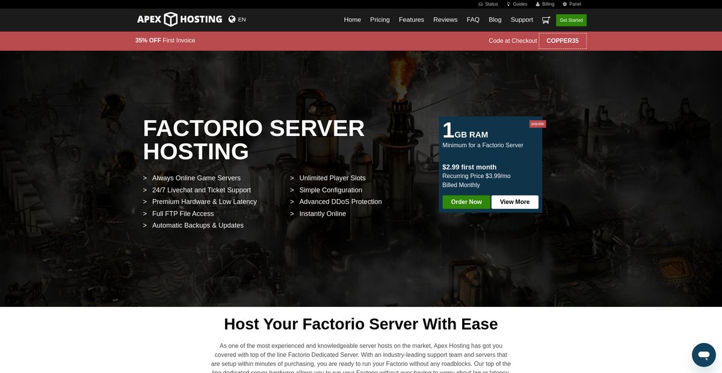The width and height of the screenshot is (722, 373).
Task: Go to the Home menu item
Action: coord(353,20)
